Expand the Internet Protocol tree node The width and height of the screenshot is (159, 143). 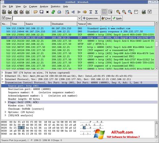click(x=2, y=79)
